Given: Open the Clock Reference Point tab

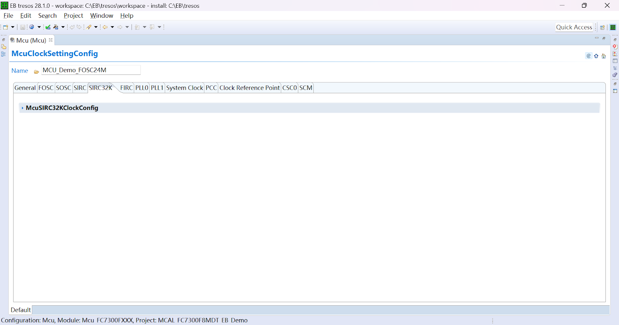Looking at the screenshot, I should pos(250,88).
